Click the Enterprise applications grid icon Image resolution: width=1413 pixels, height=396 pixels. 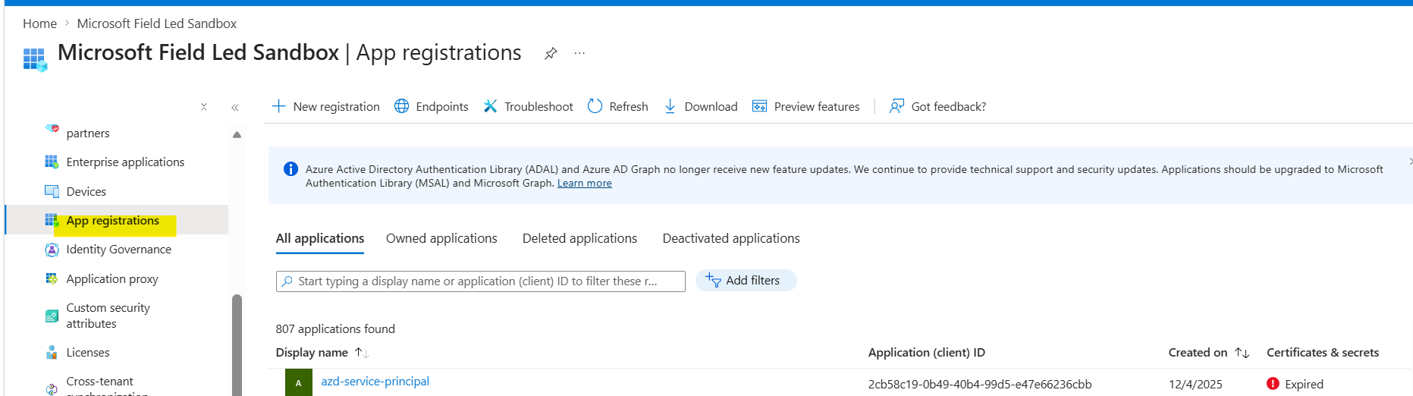pos(52,162)
